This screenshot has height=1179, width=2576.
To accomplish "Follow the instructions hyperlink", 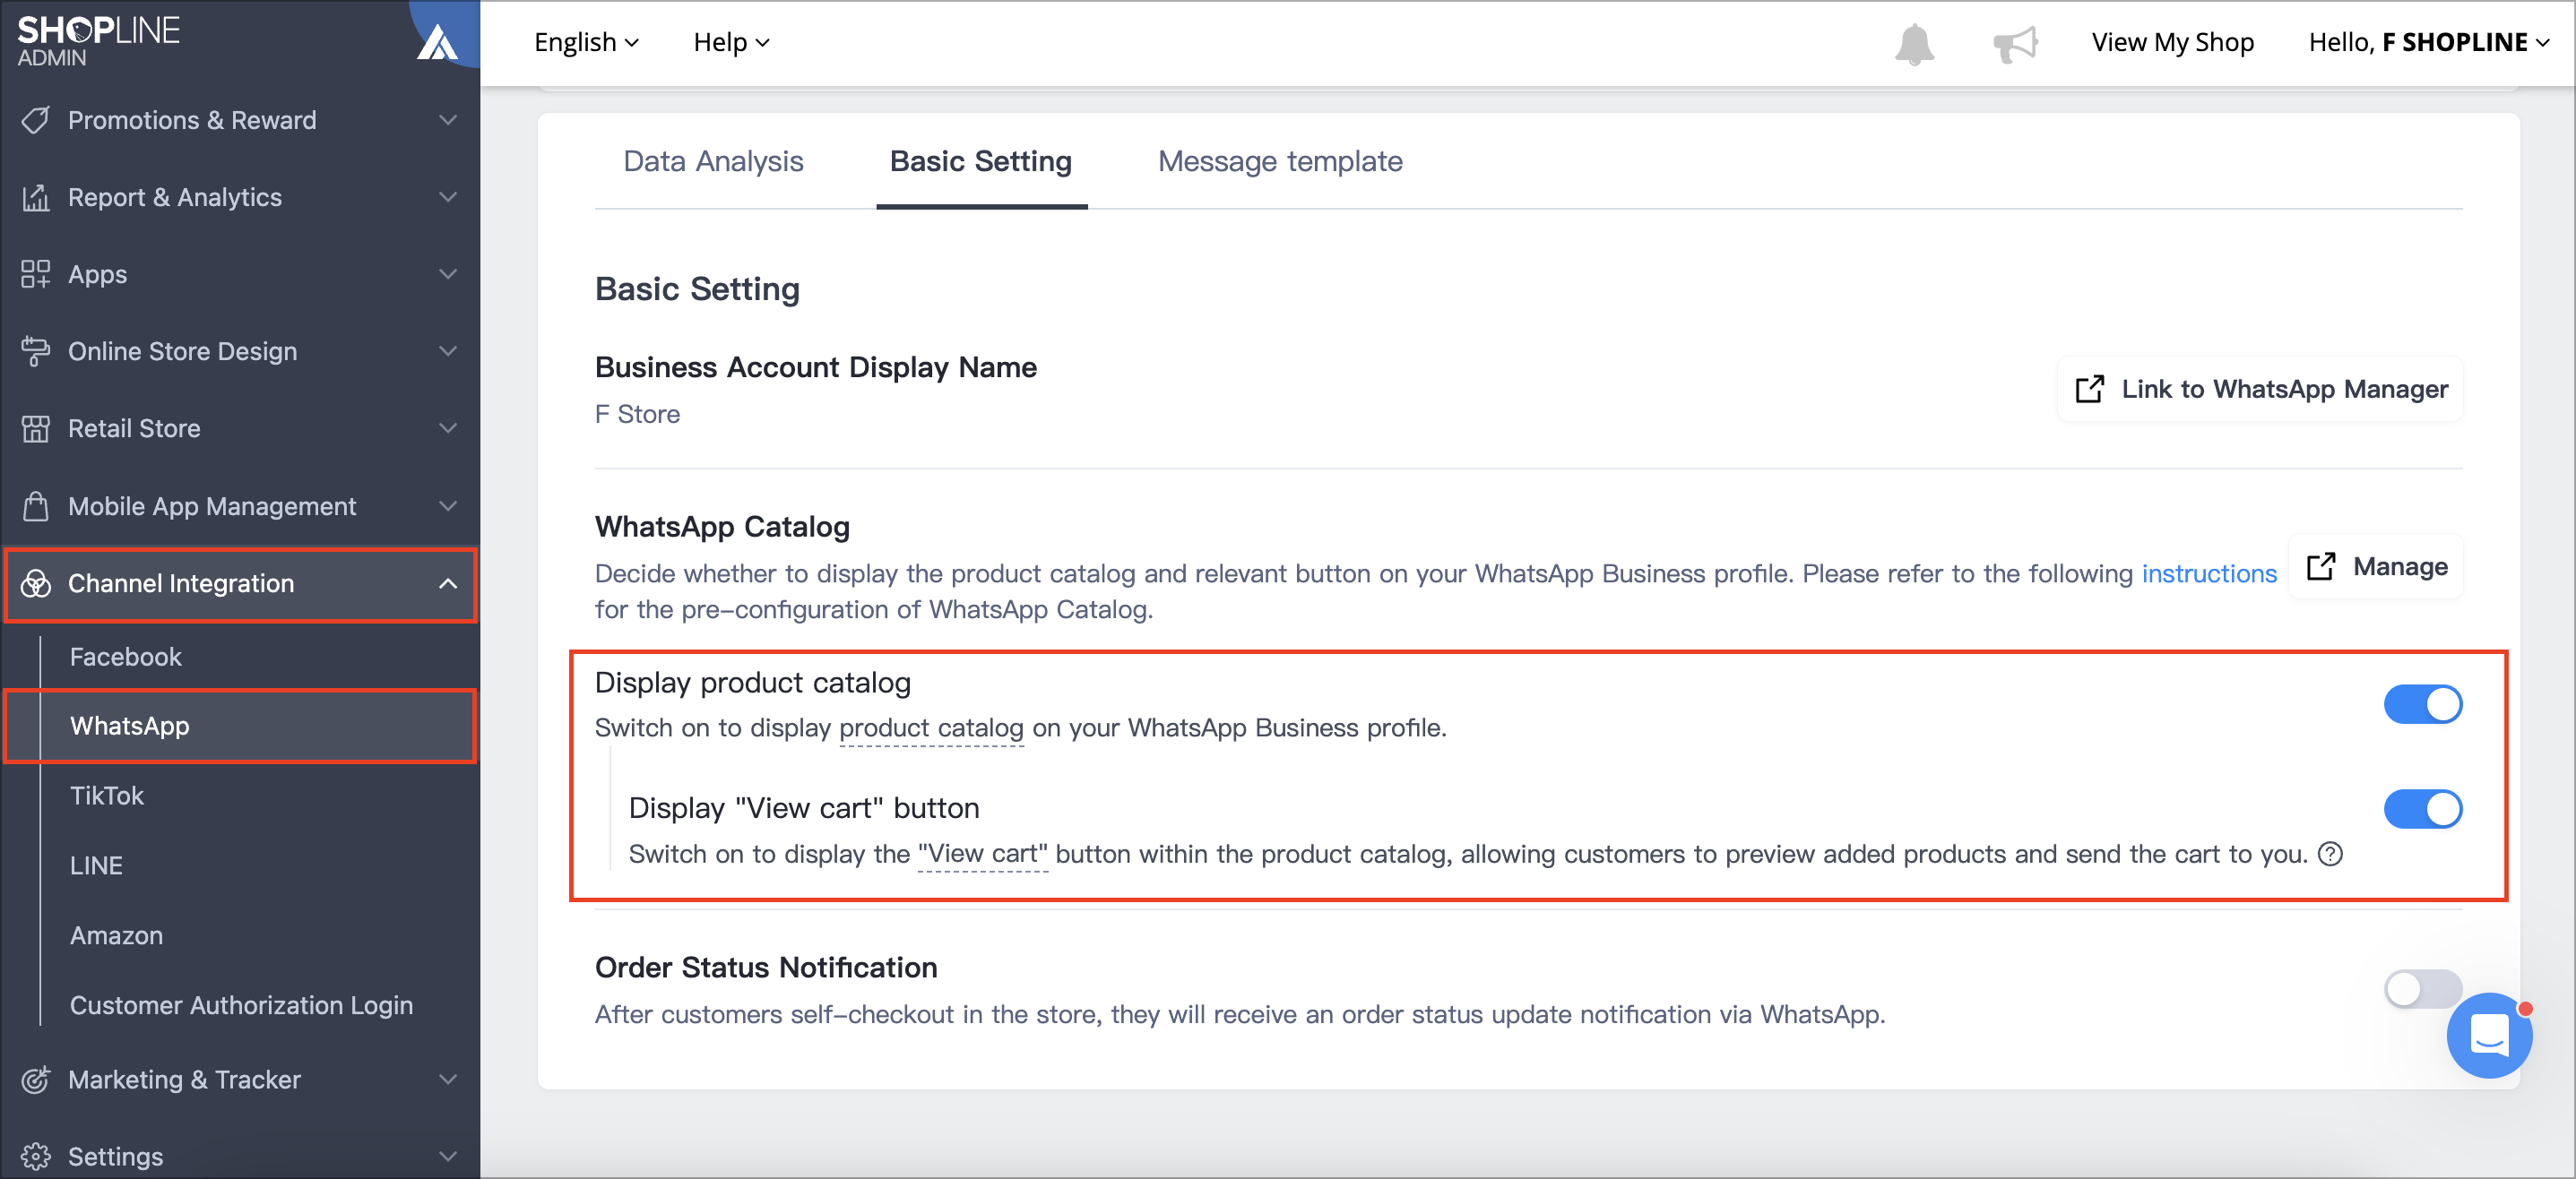I will pyautogui.click(x=2208, y=573).
